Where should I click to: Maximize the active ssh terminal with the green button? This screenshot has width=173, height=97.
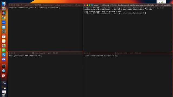(89, 5)
